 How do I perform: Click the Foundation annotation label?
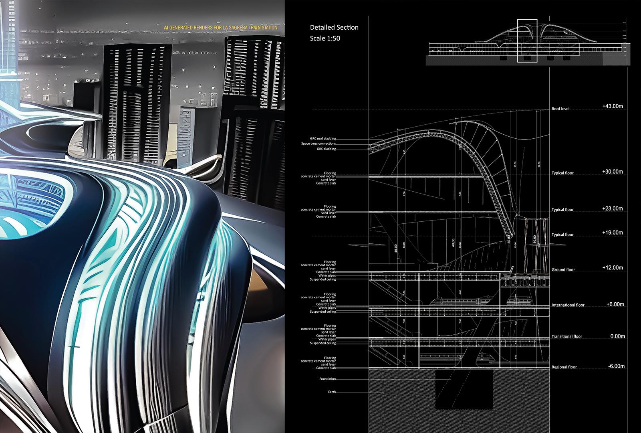(x=327, y=379)
